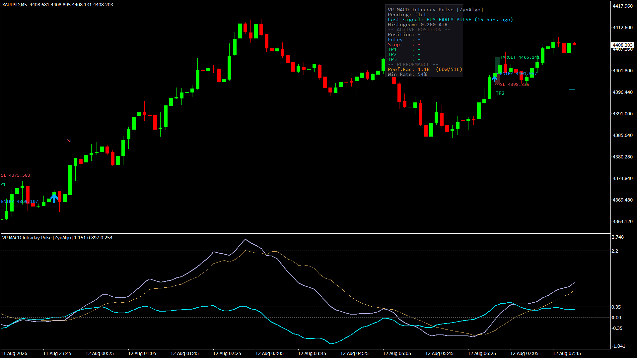This screenshot has height=358, width=637.
Task: Select the SL 4398.335 label
Action: [515, 85]
